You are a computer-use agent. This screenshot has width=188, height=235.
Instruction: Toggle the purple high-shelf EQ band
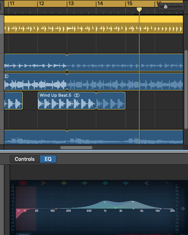click(x=146, y=183)
